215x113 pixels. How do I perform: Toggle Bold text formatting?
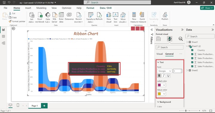point(159,76)
